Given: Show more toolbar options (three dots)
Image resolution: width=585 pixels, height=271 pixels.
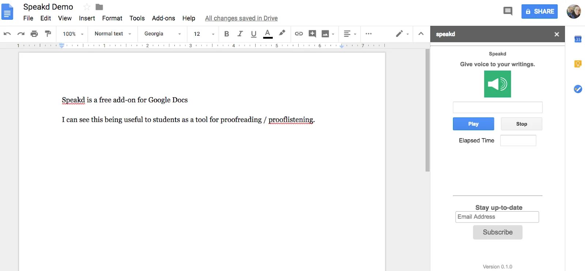Looking at the screenshot, I should click(x=369, y=34).
